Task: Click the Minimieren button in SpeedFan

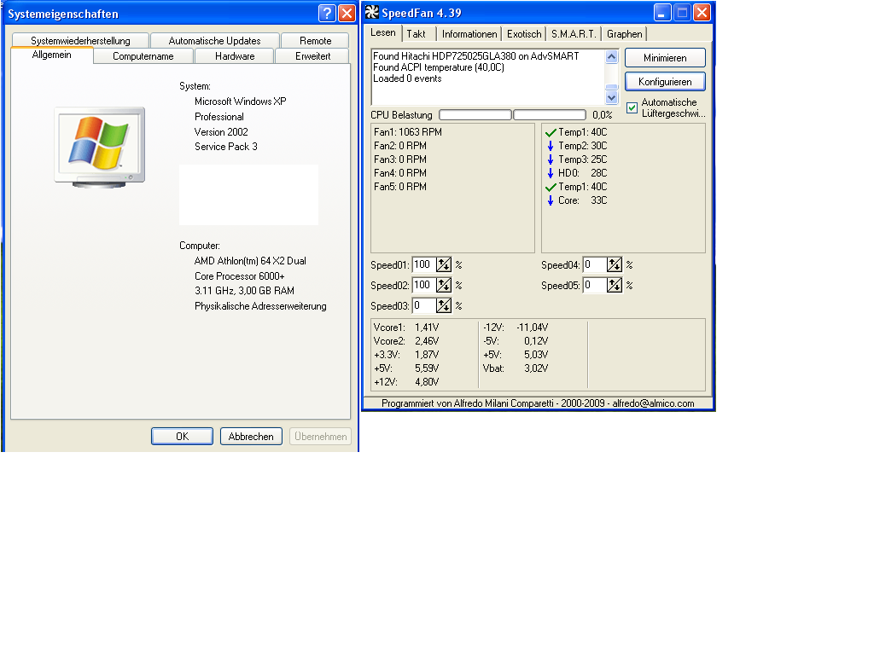Action: pos(665,58)
